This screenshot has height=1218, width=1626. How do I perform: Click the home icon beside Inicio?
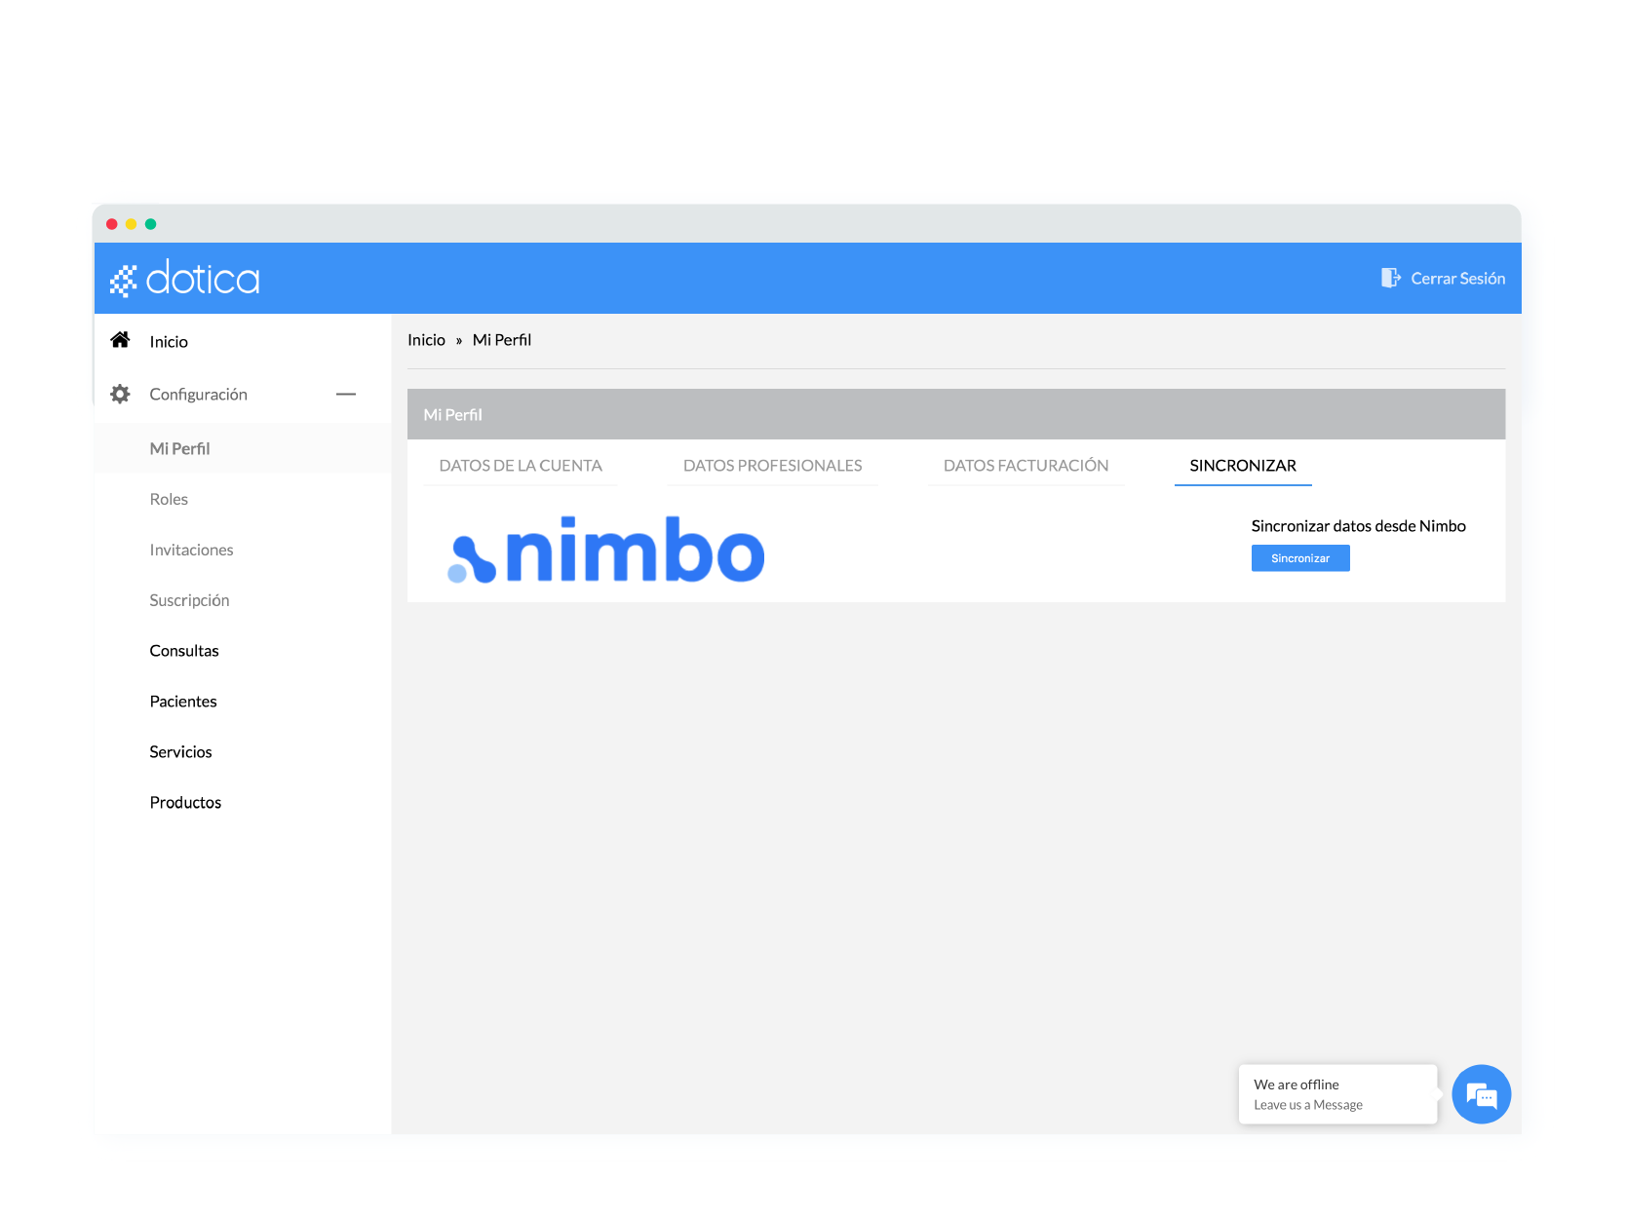coord(120,340)
